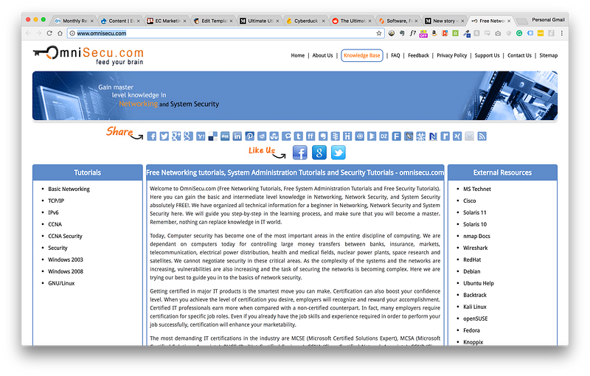Open MS Technet external resource
Image resolution: width=590 pixels, height=376 pixels.
coord(477,189)
